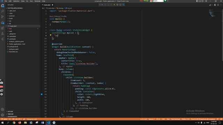Click the Profile CodeLens above main()
223x125 pixels.
(x=64, y=16)
